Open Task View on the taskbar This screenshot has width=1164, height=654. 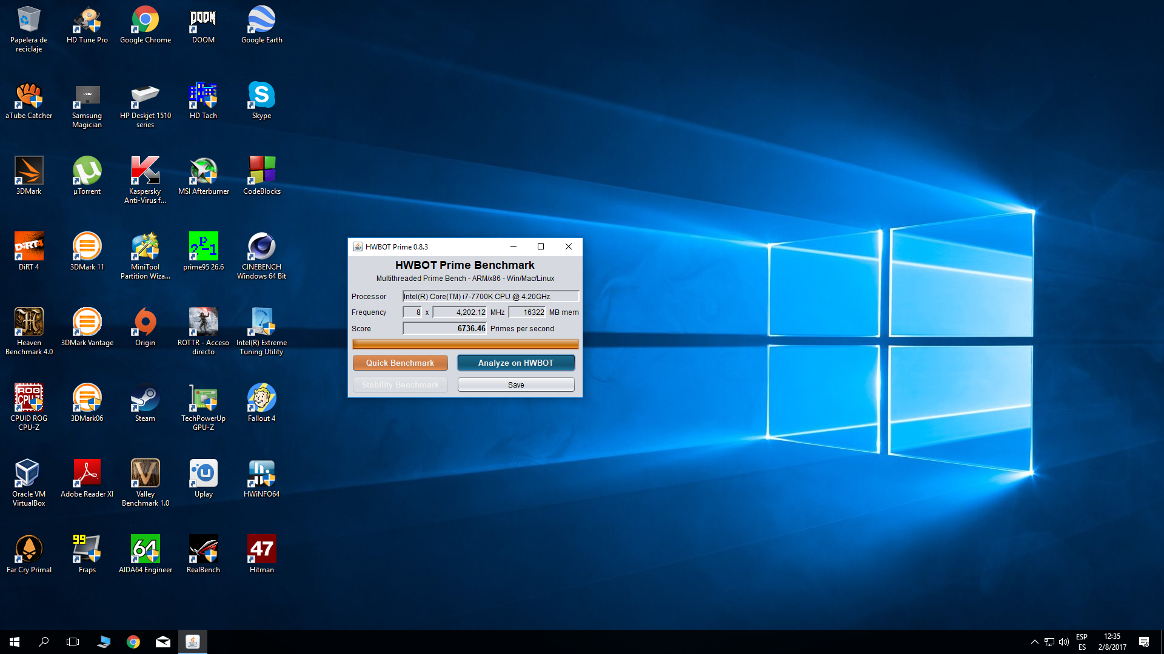pos(73,642)
